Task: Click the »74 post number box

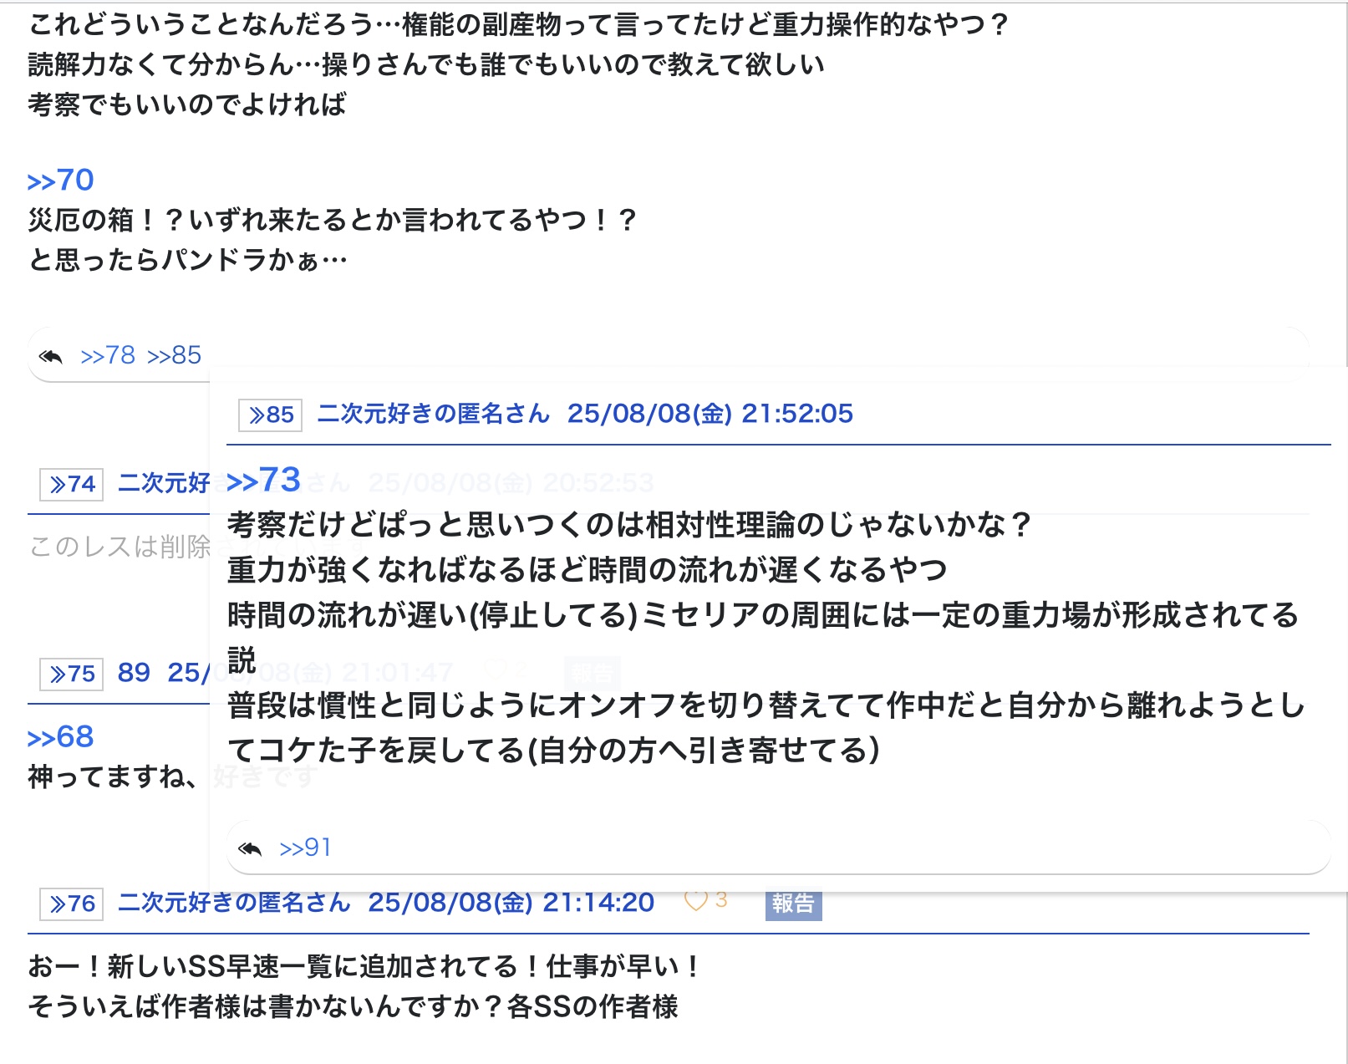Action: 72,484
